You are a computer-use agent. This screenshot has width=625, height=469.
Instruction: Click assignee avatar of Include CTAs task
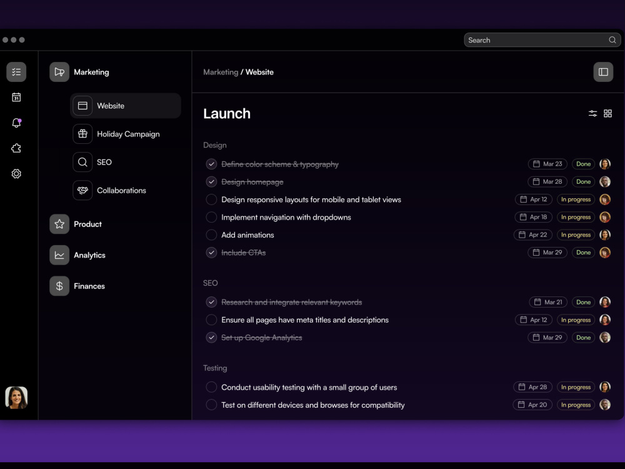(x=605, y=253)
